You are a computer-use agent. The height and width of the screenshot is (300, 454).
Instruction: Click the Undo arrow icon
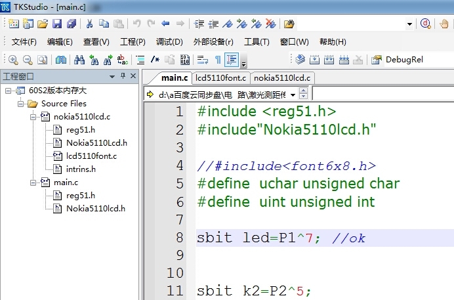(x=136, y=24)
